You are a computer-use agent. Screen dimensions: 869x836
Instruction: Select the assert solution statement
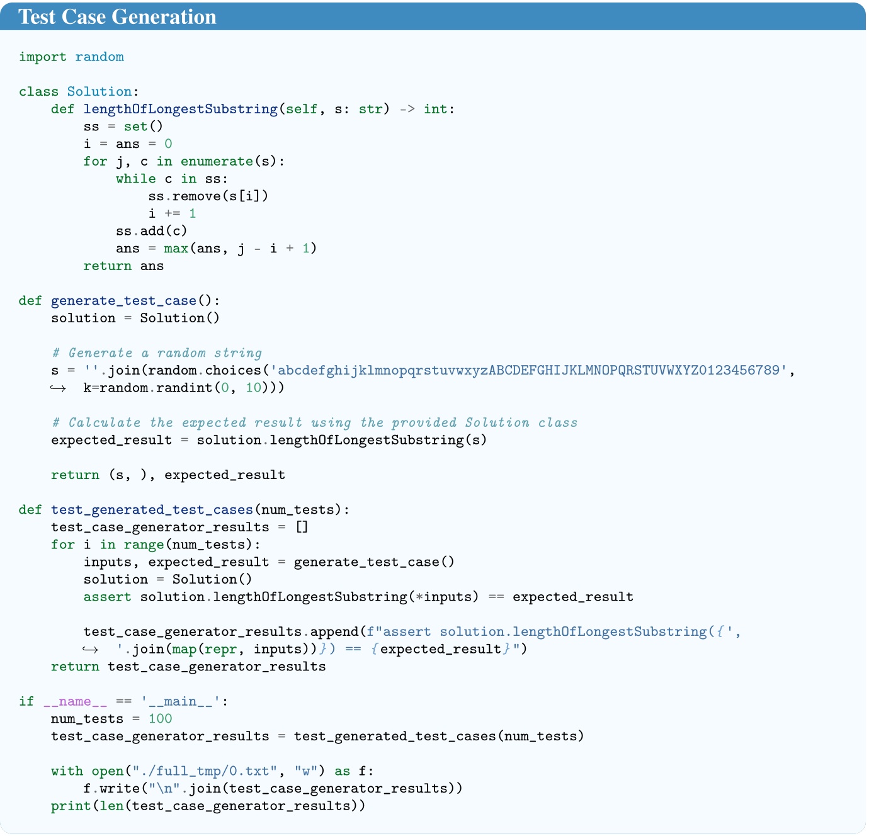pyautogui.click(x=358, y=596)
